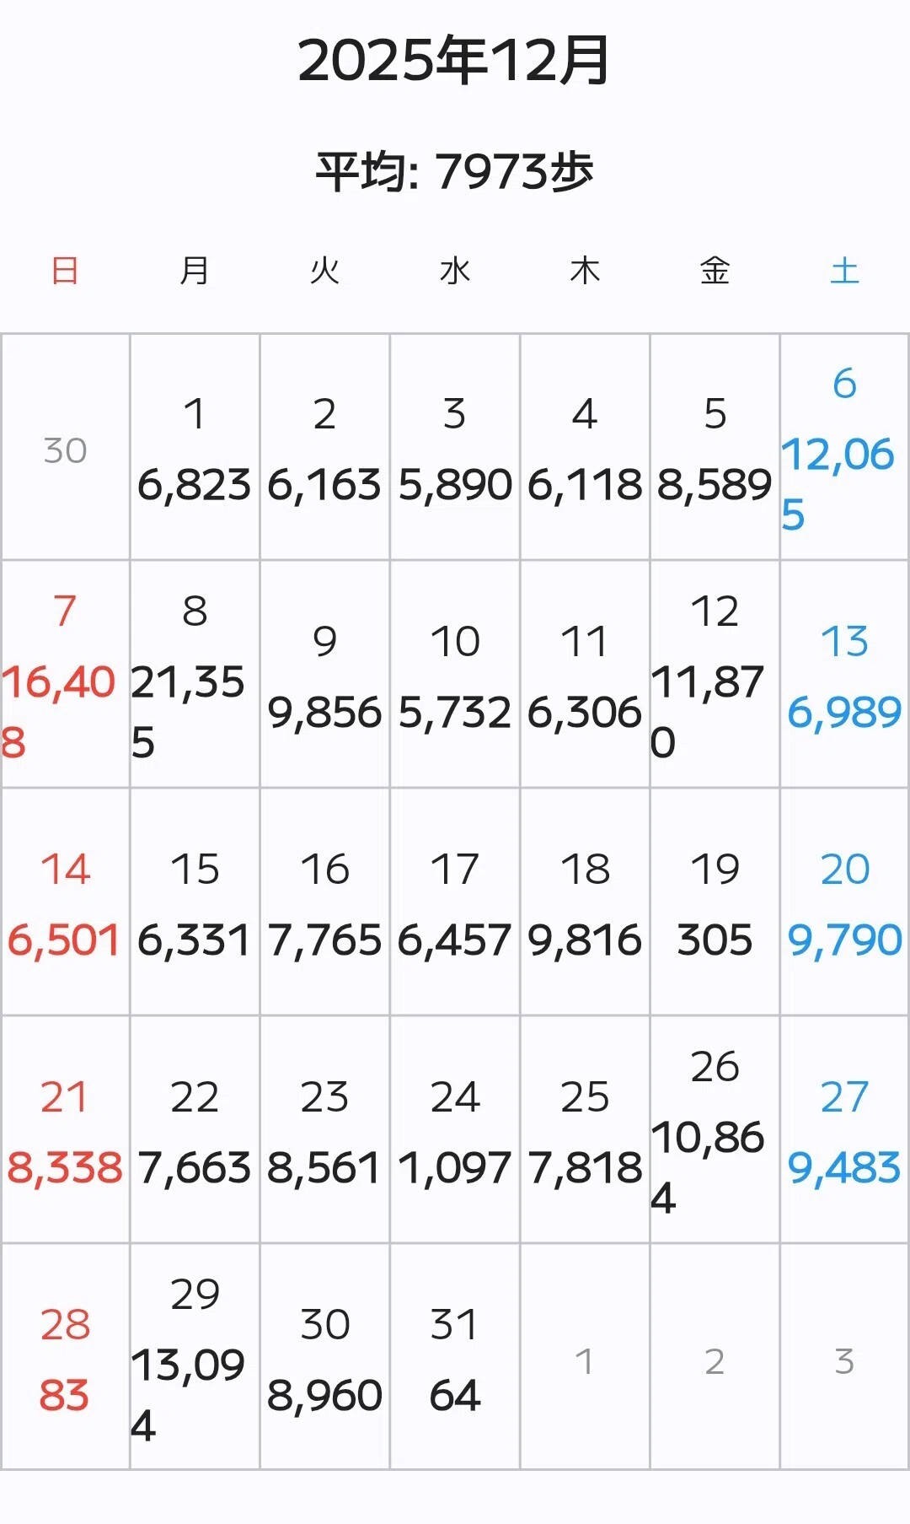
Task: Tap grayed January 3 cell
Action: click(844, 1357)
